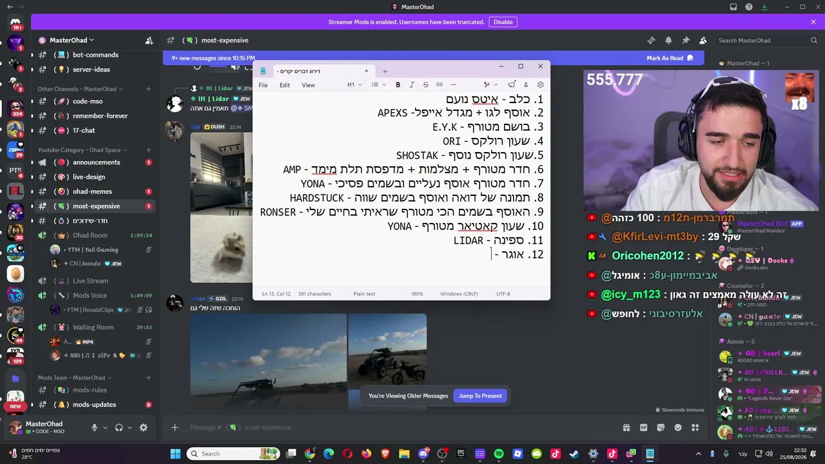Screen dimensions: 825x464
Task: Open invite members icon beside server name
Action: pyautogui.click(x=150, y=40)
